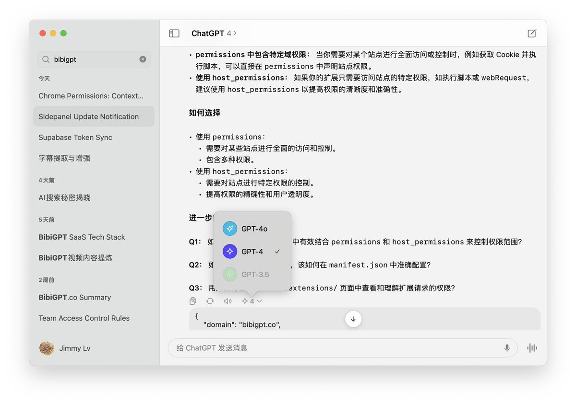Image resolution: width=576 pixels, height=404 pixels.
Task: Click the "domain": "bibigpt.co" code line
Action: (241, 325)
